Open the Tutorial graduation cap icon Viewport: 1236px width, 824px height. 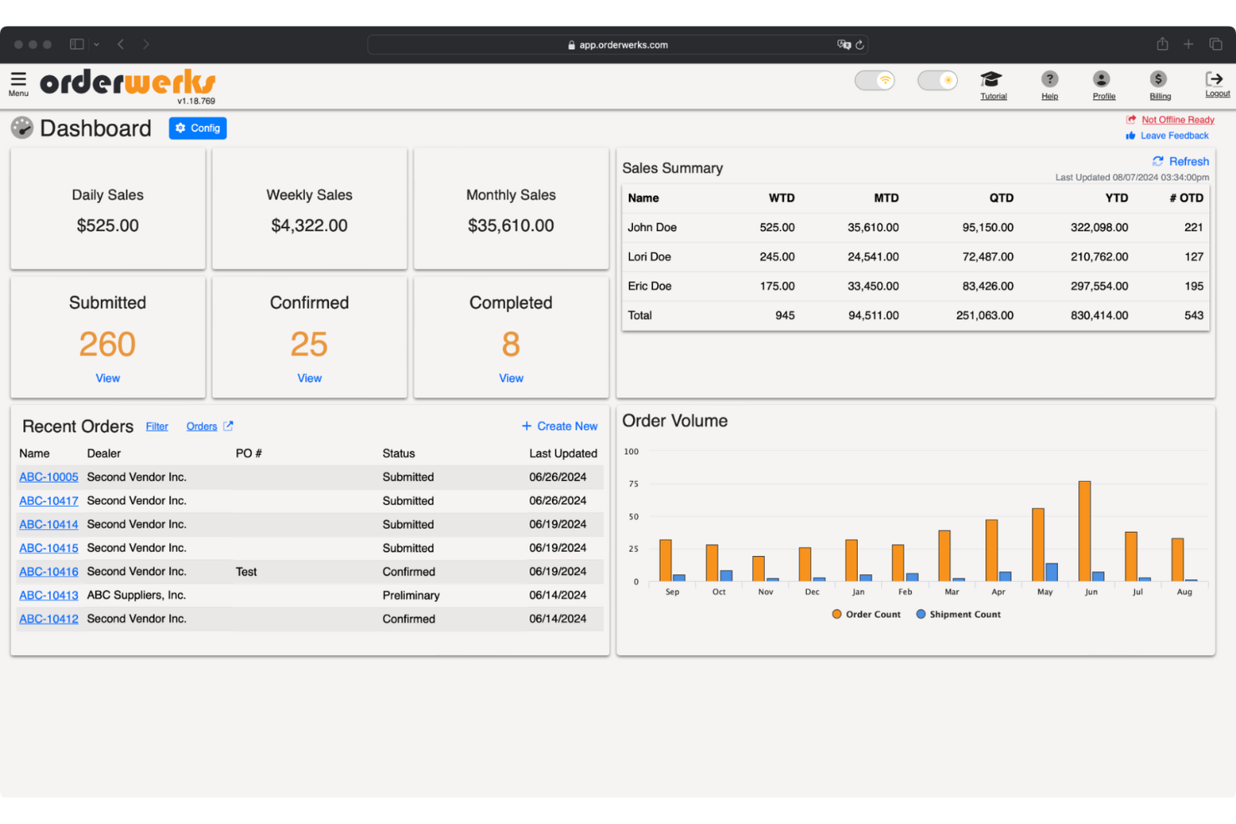[991, 79]
